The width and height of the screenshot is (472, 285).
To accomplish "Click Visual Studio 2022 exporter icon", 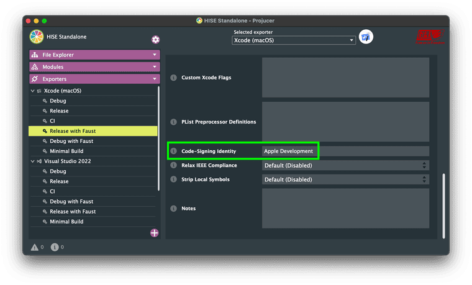I will [39, 161].
